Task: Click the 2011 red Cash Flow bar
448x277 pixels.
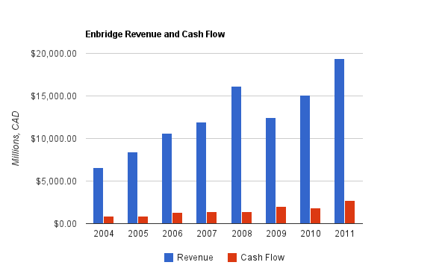Action: 349,212
